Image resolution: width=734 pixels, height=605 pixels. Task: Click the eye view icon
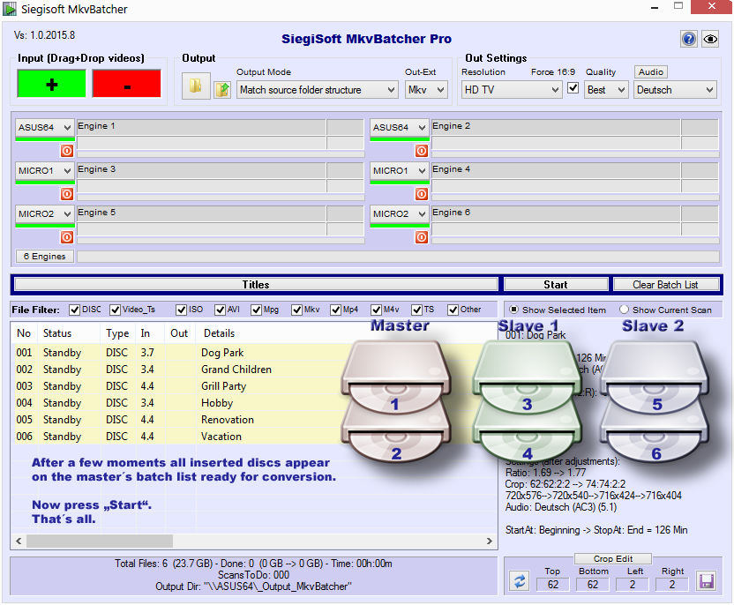point(710,39)
